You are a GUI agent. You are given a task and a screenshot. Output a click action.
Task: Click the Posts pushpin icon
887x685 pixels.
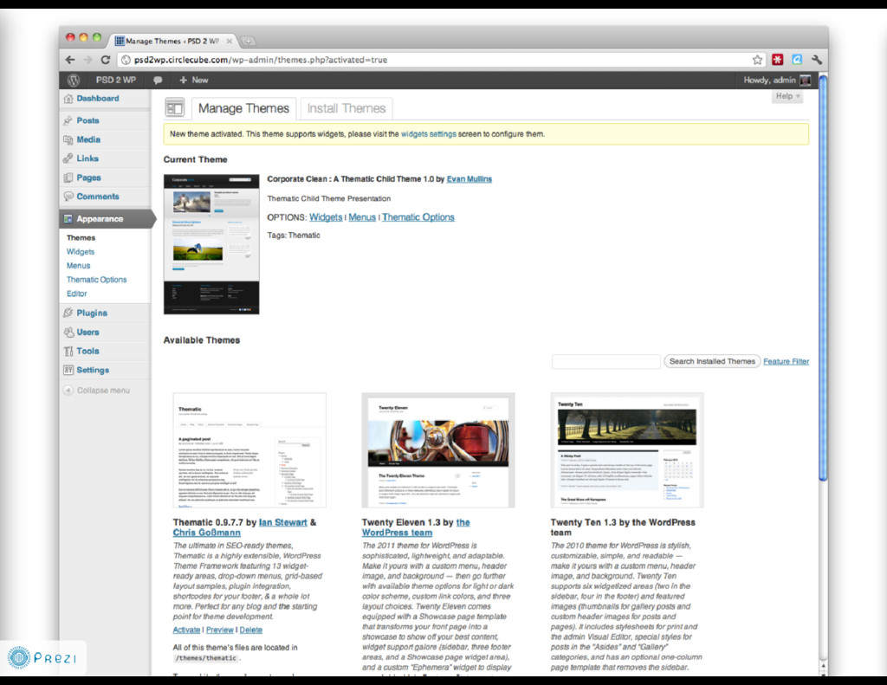point(68,120)
